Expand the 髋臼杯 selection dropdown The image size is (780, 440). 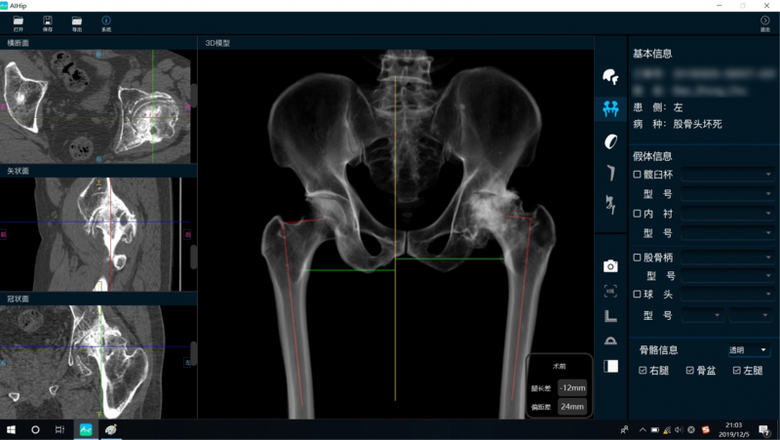click(727, 175)
